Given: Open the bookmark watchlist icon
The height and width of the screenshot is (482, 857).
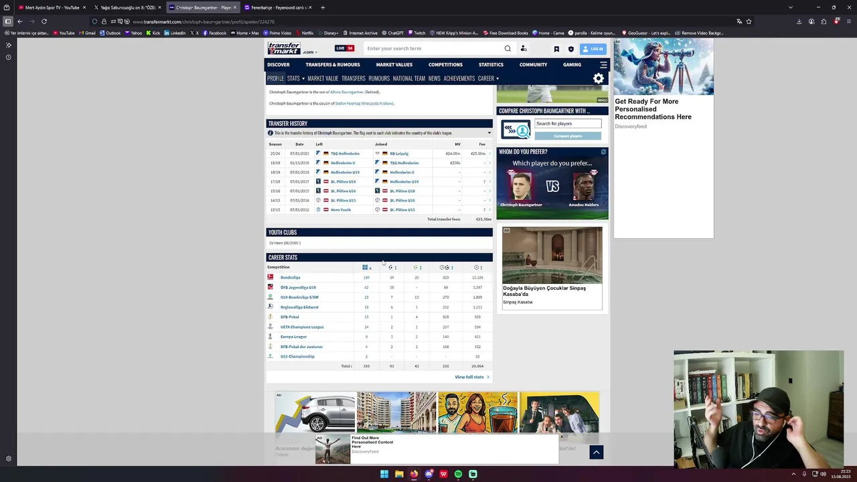Looking at the screenshot, I should point(556,49).
